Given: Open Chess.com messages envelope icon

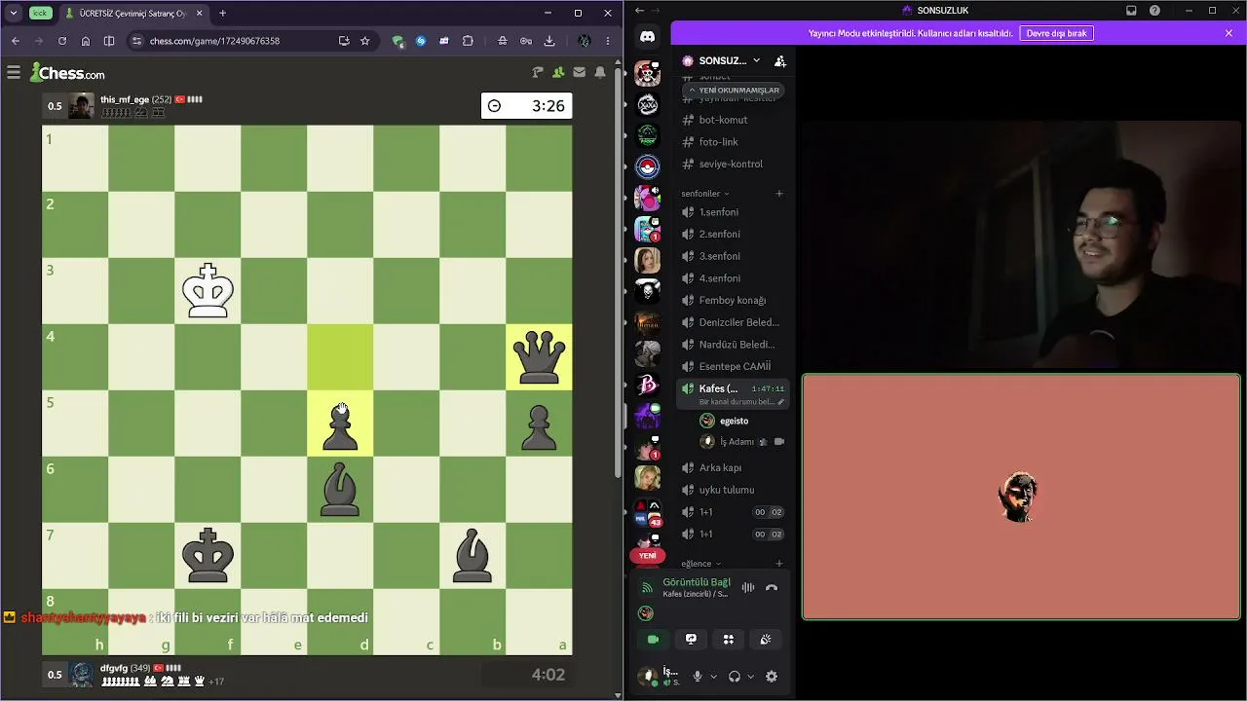Looking at the screenshot, I should tap(580, 72).
